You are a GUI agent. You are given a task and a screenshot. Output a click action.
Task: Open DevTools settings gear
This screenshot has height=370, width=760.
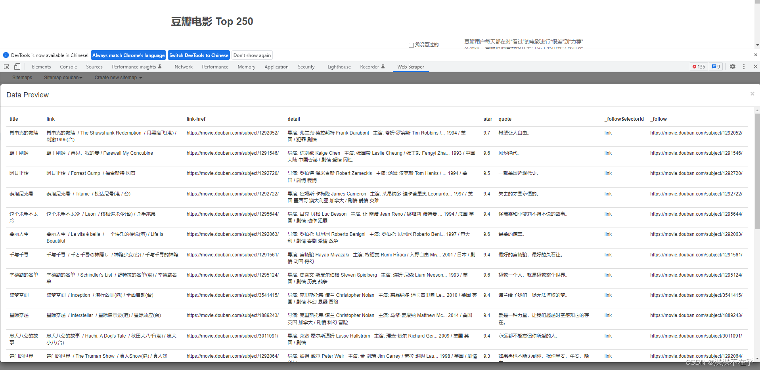coord(733,66)
